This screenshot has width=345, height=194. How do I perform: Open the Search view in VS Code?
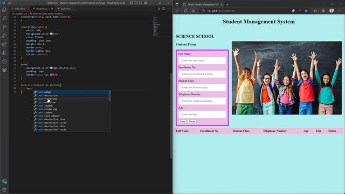click(4, 18)
